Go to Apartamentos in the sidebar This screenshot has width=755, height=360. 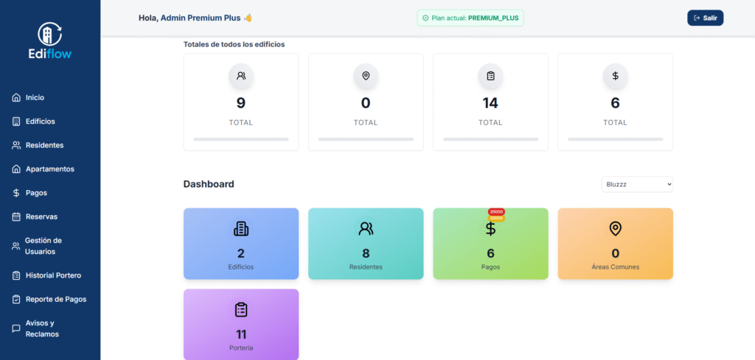tap(49, 169)
